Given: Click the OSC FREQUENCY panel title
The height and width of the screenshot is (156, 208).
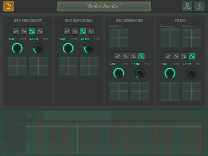Looking at the screenshot, I should (28, 20).
